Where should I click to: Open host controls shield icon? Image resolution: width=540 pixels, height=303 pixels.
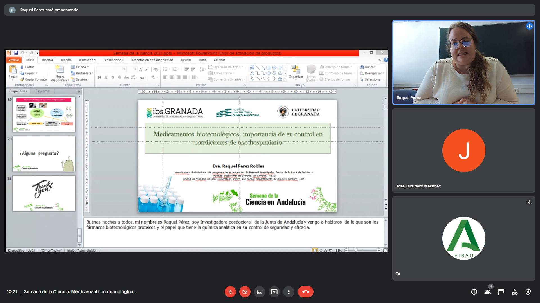[528, 292]
